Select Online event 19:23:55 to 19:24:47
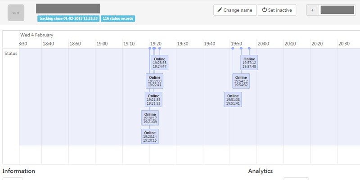This screenshot has height=180, width=360. [159, 63]
